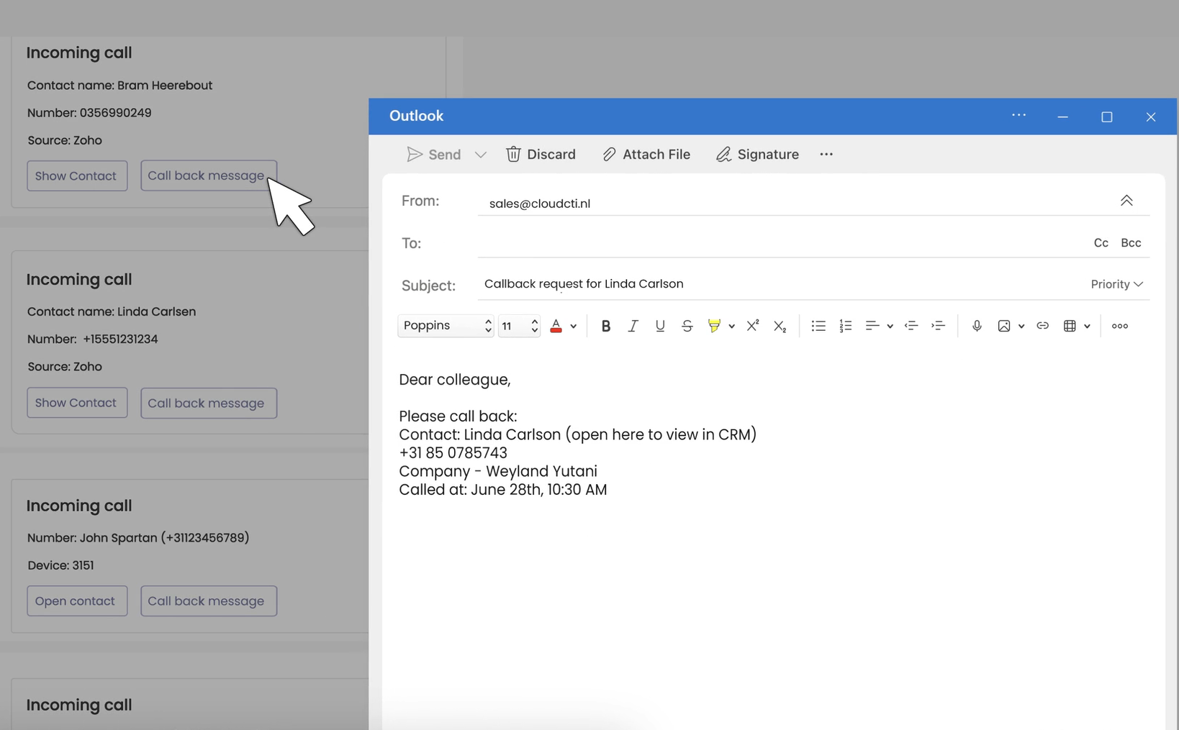Insert a numbered list
This screenshot has height=730, width=1179.
(845, 326)
